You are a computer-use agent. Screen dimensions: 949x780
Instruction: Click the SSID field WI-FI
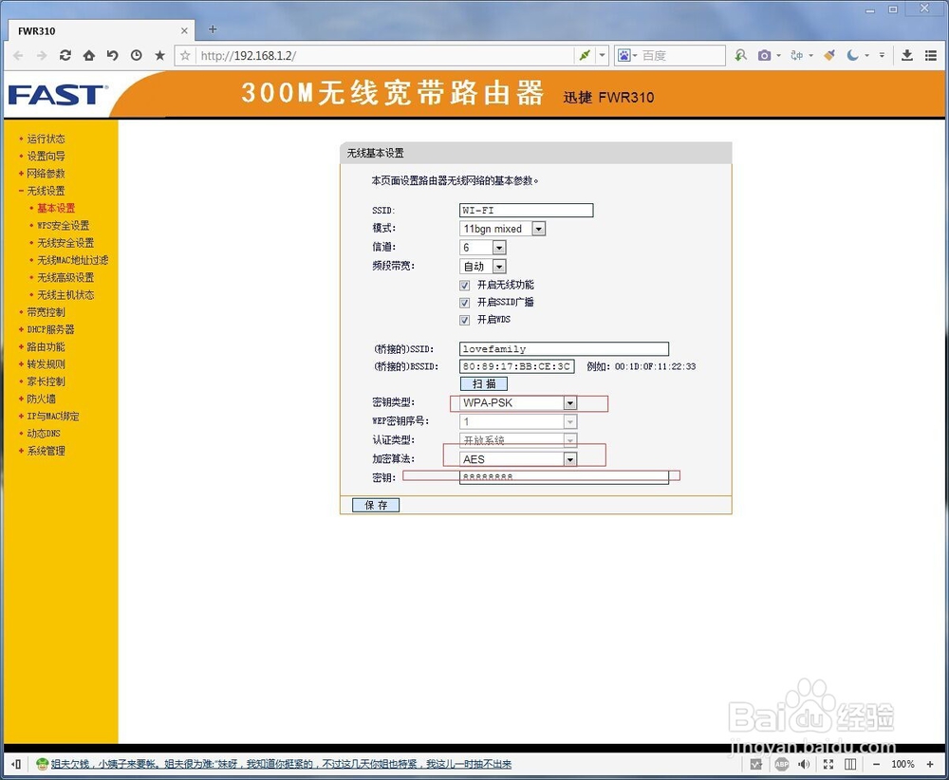(x=526, y=210)
